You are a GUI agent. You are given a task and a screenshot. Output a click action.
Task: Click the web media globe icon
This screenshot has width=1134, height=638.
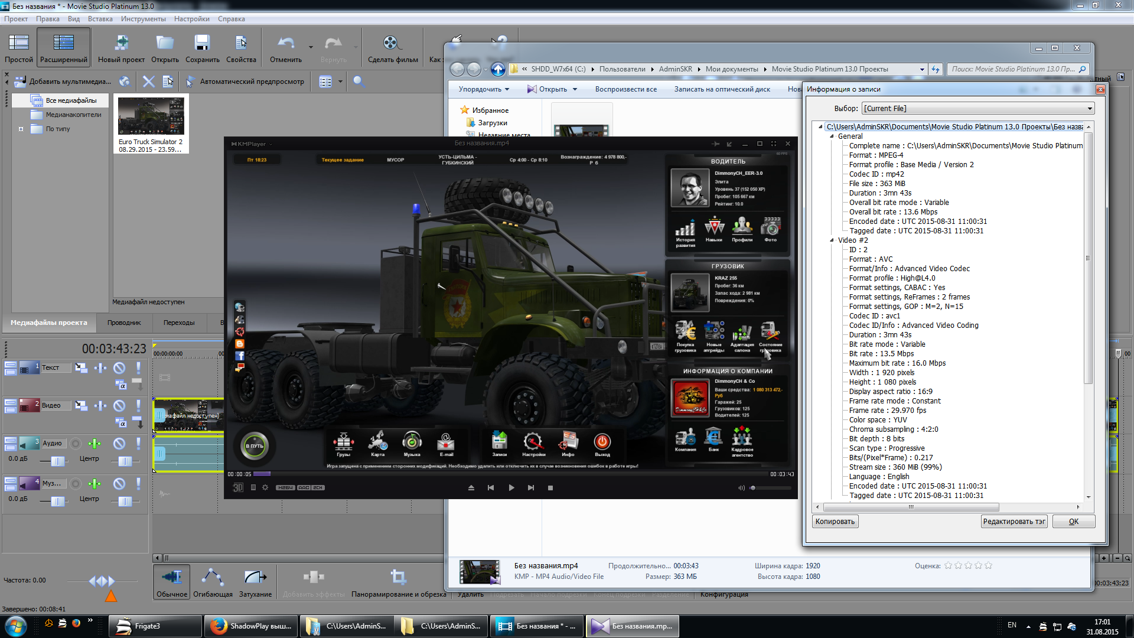click(124, 82)
